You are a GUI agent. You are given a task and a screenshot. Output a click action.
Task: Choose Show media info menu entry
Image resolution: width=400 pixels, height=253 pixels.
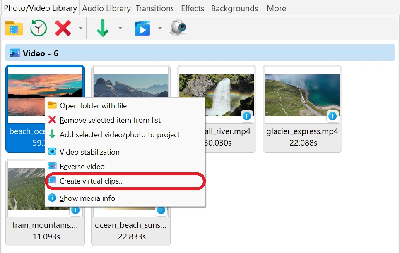[x=125, y=198]
